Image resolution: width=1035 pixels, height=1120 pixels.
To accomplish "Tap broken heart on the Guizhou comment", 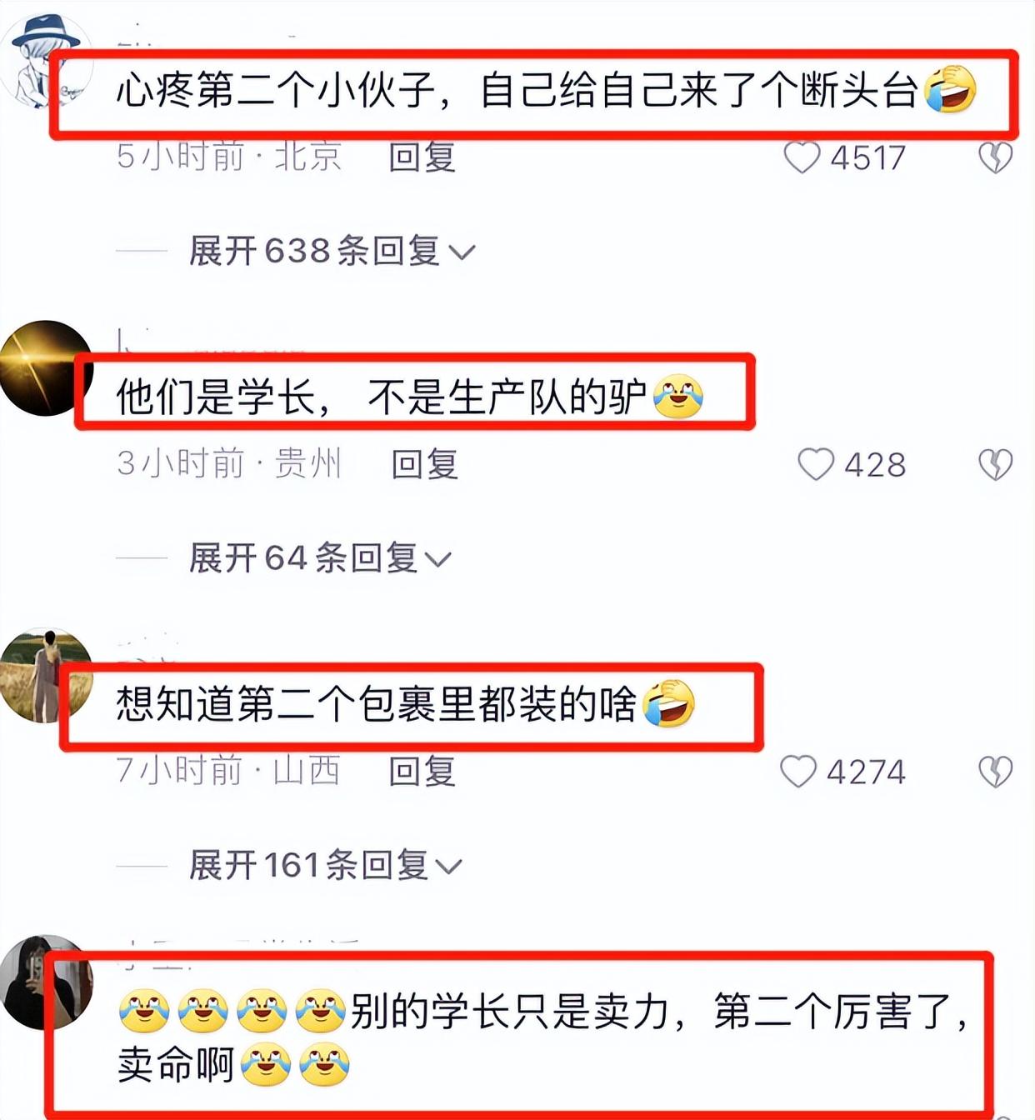I will 995,465.
